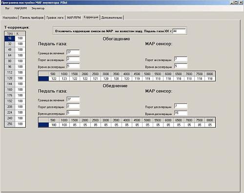Select K value in T-коррекция row 208

(20, 107)
